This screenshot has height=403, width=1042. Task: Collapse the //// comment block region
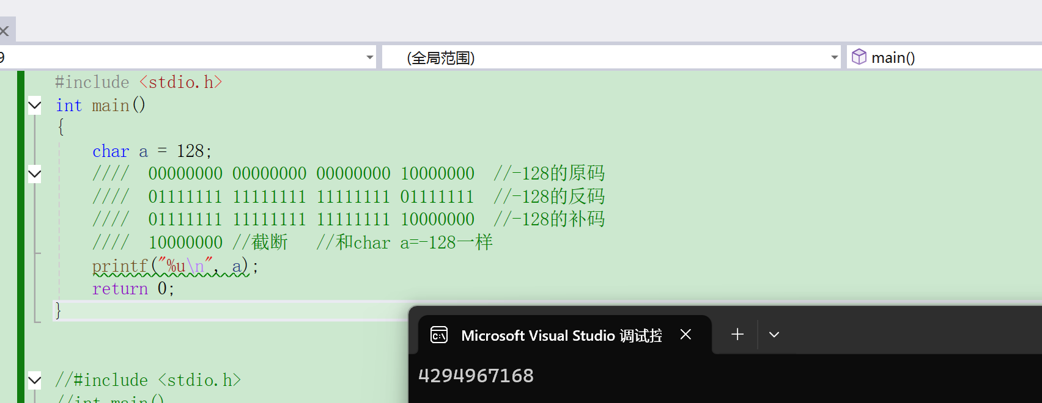[35, 174]
